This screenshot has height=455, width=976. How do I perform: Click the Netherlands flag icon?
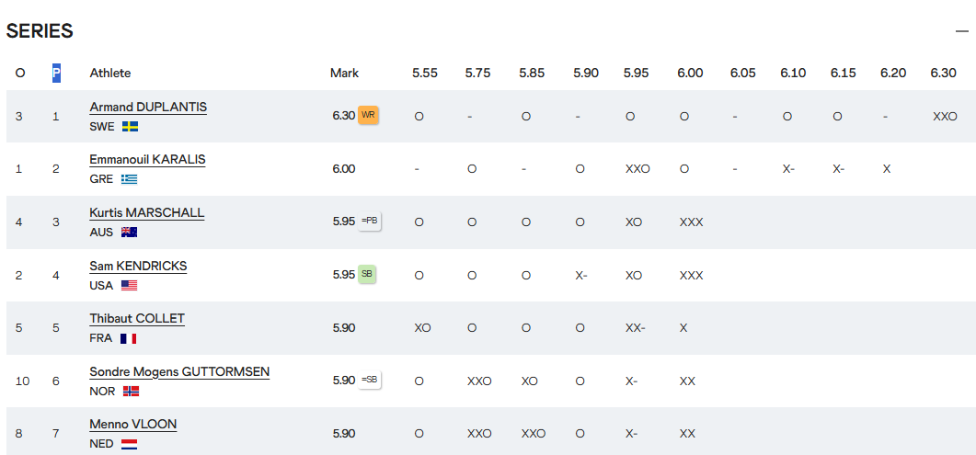(x=129, y=444)
